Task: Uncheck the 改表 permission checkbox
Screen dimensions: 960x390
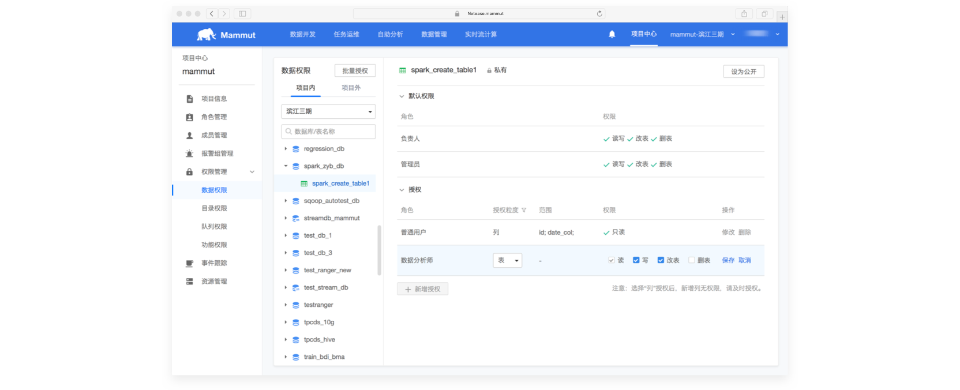Action: (661, 260)
